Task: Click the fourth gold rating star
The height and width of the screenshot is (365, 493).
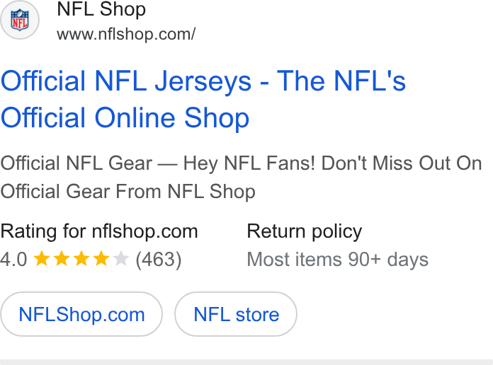Action: click(101, 258)
